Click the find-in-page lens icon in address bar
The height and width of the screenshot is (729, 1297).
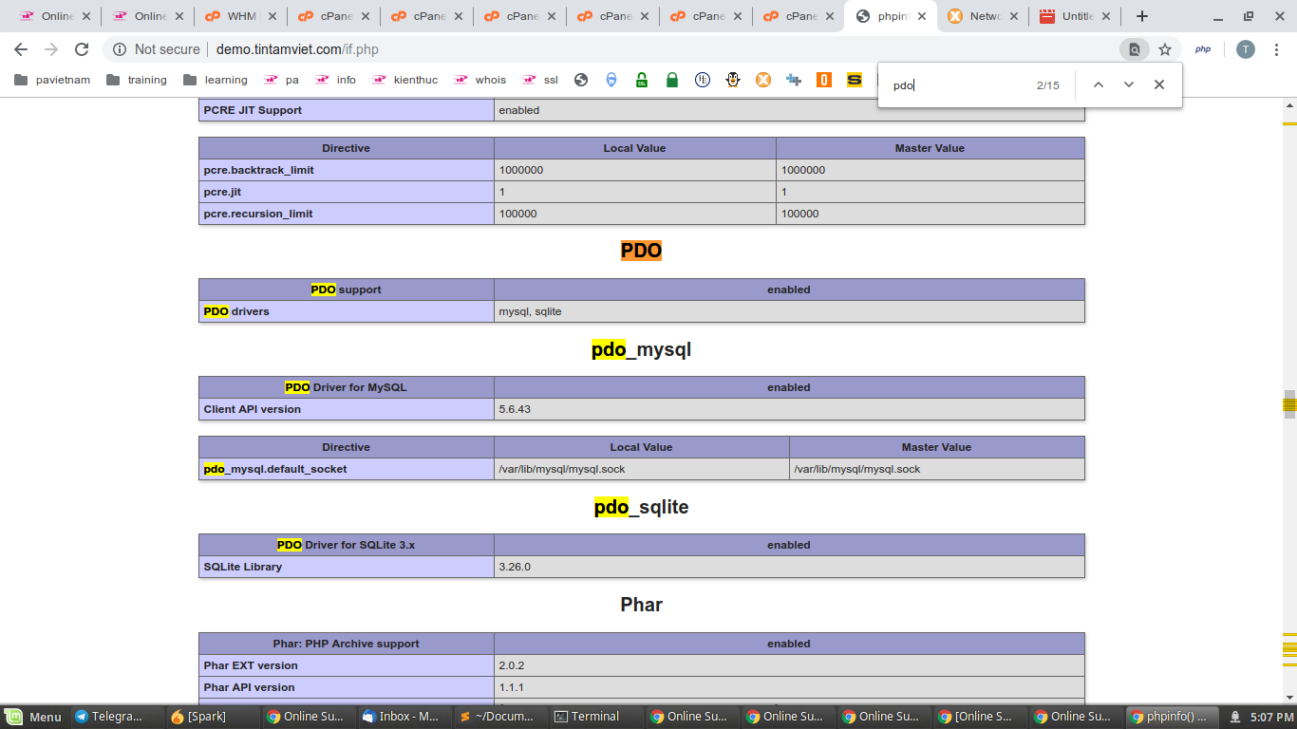pyautogui.click(x=1134, y=49)
